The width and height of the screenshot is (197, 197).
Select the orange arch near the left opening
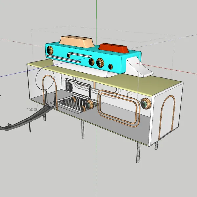(x=50, y=92)
